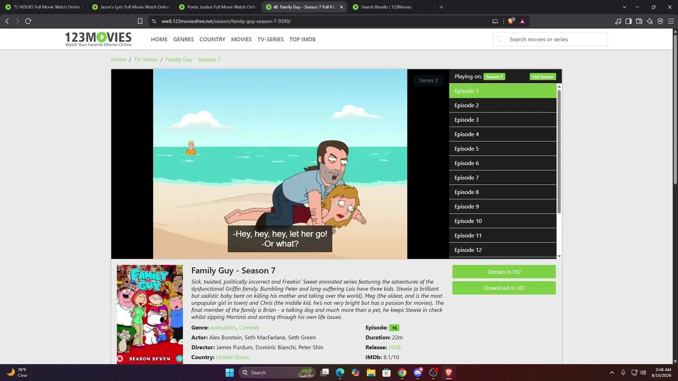This screenshot has width=678, height=381.
Task: Open the COUNTRY menu
Action: coord(212,39)
